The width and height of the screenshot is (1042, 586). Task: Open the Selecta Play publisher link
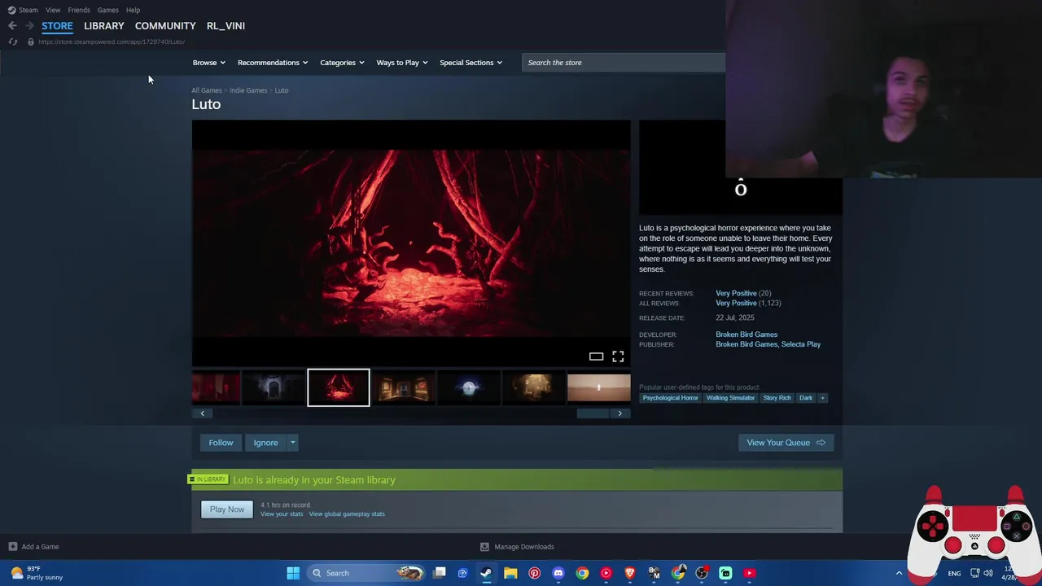[x=801, y=344]
